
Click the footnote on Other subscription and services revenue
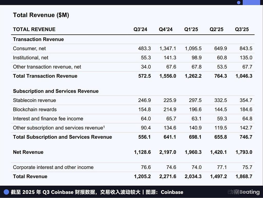point(104,126)
